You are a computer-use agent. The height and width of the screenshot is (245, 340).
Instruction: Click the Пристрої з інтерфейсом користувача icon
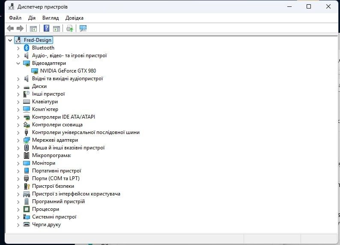point(27,194)
